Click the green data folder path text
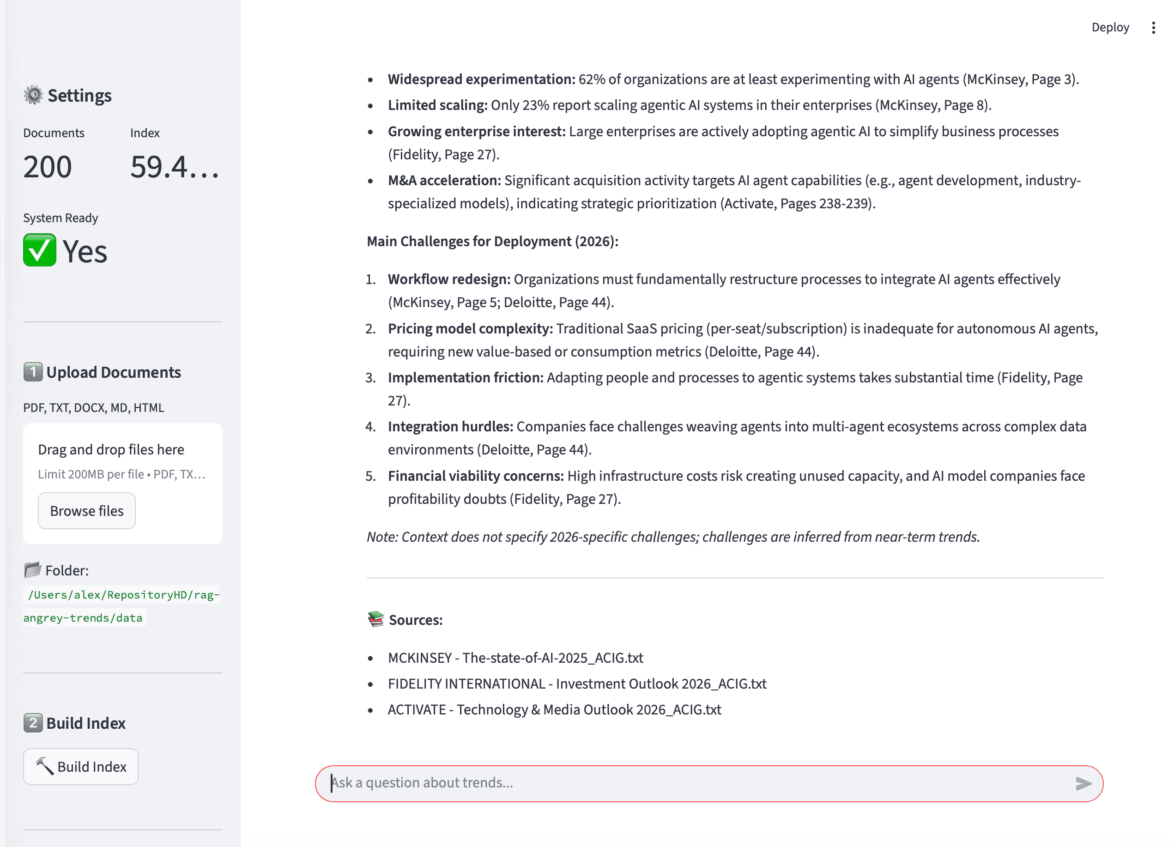The height and width of the screenshot is (847, 1174). (x=122, y=606)
